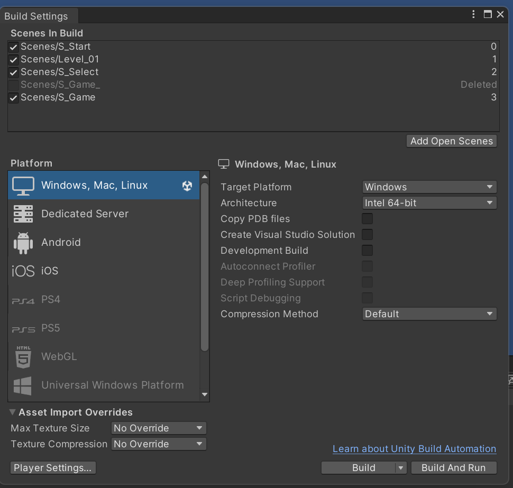Open the Architecture dropdown
The width and height of the screenshot is (513, 488).
click(x=429, y=203)
